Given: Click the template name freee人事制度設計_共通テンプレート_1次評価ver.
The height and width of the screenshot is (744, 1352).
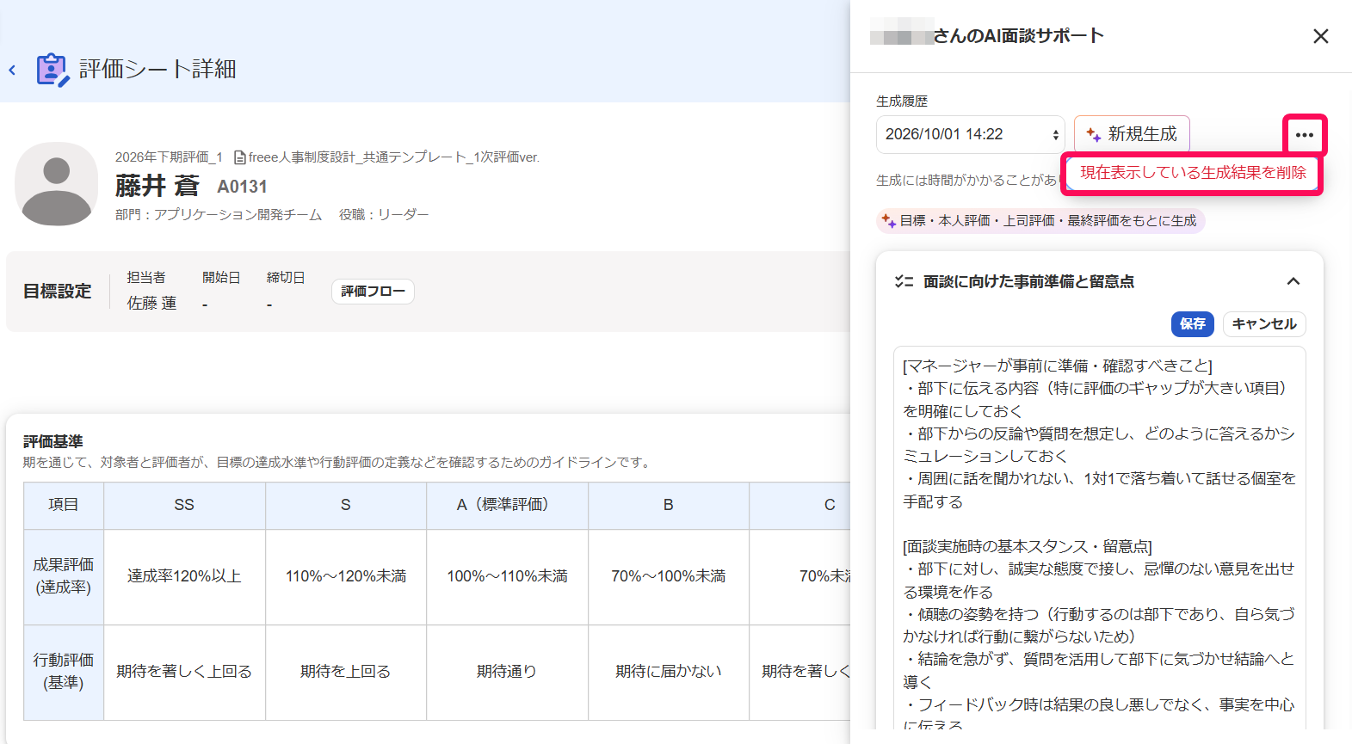Looking at the screenshot, I should coord(394,157).
